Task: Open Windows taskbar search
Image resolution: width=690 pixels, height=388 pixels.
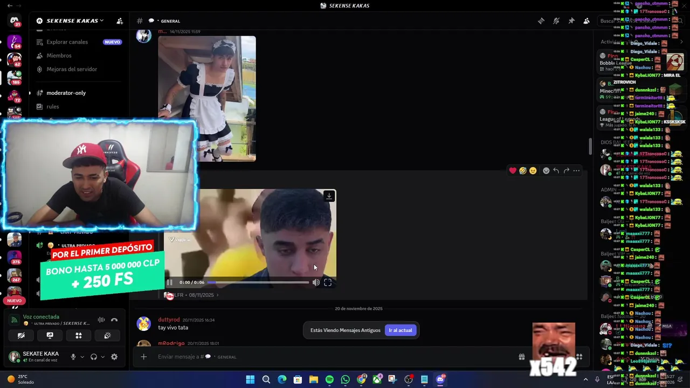Action: click(266, 379)
